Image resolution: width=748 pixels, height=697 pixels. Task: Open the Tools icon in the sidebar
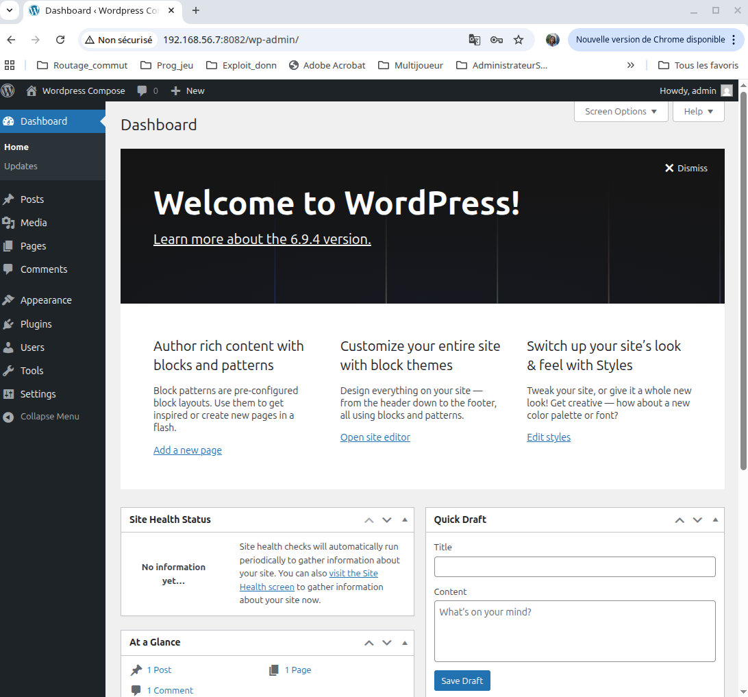(9, 370)
